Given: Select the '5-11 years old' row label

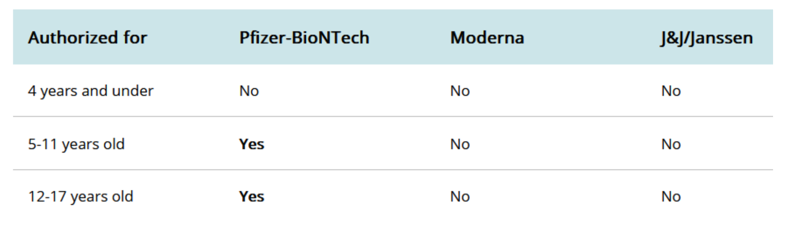Looking at the screenshot, I should (x=76, y=144).
